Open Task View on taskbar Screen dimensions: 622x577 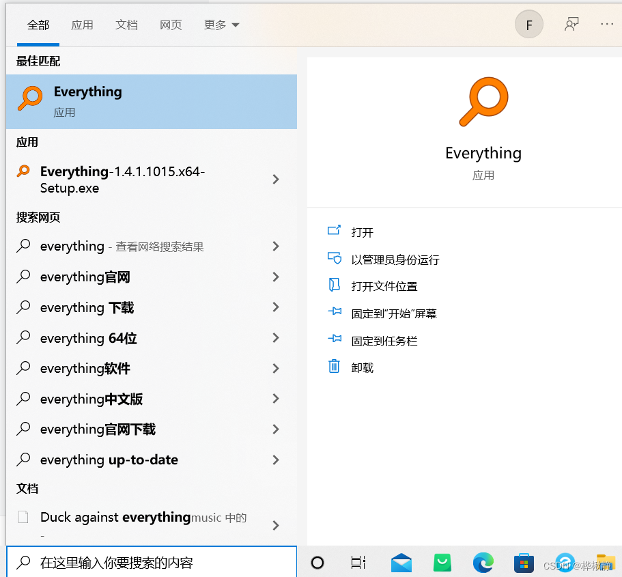click(x=358, y=562)
